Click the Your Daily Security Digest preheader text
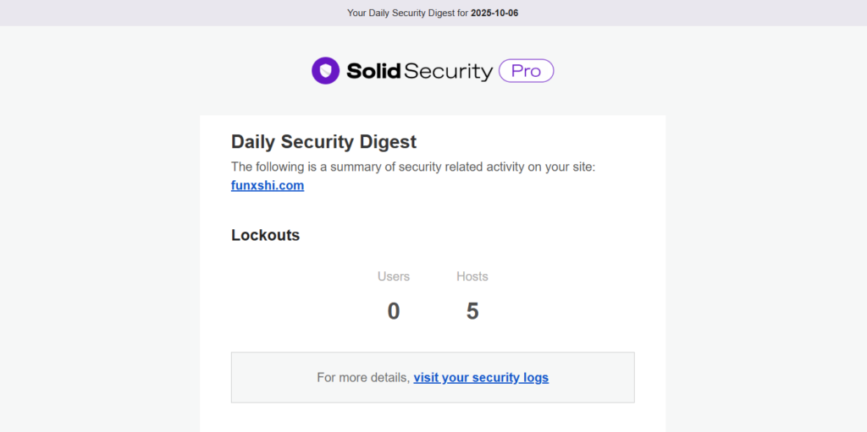The width and height of the screenshot is (867, 432). point(407,13)
